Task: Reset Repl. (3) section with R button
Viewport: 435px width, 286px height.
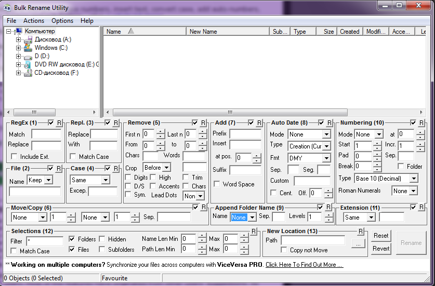Action: 116,123
